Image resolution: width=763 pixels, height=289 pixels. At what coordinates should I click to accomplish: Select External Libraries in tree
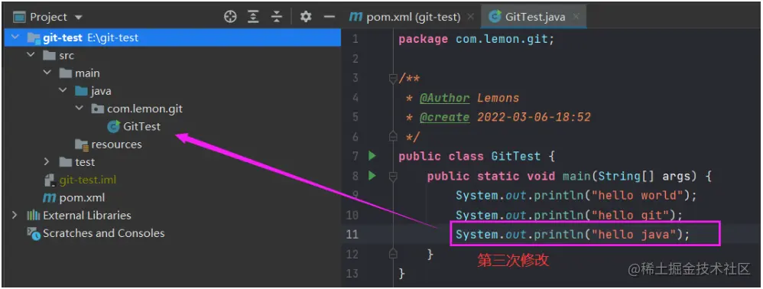pos(86,216)
